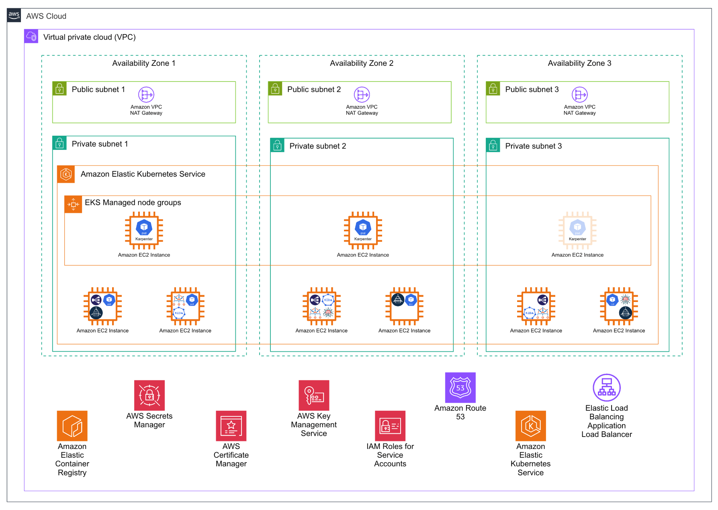Click the Amazon Route 53 icon

tap(460, 388)
